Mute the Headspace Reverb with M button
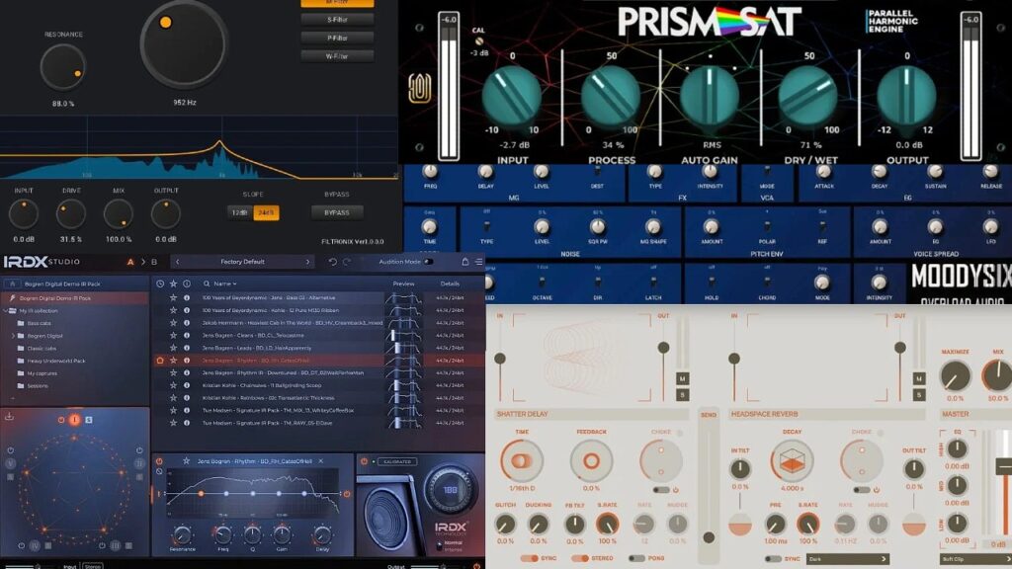 (919, 378)
